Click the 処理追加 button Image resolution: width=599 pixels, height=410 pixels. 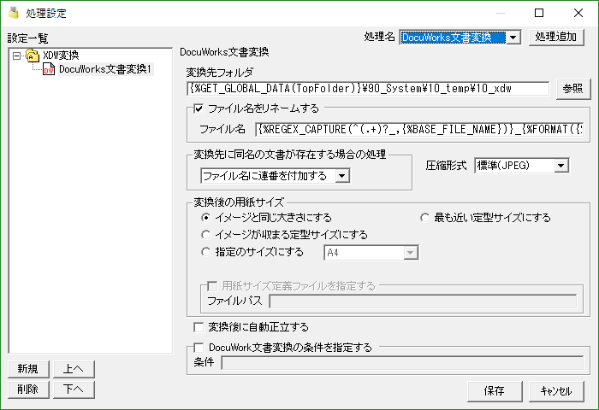click(556, 37)
